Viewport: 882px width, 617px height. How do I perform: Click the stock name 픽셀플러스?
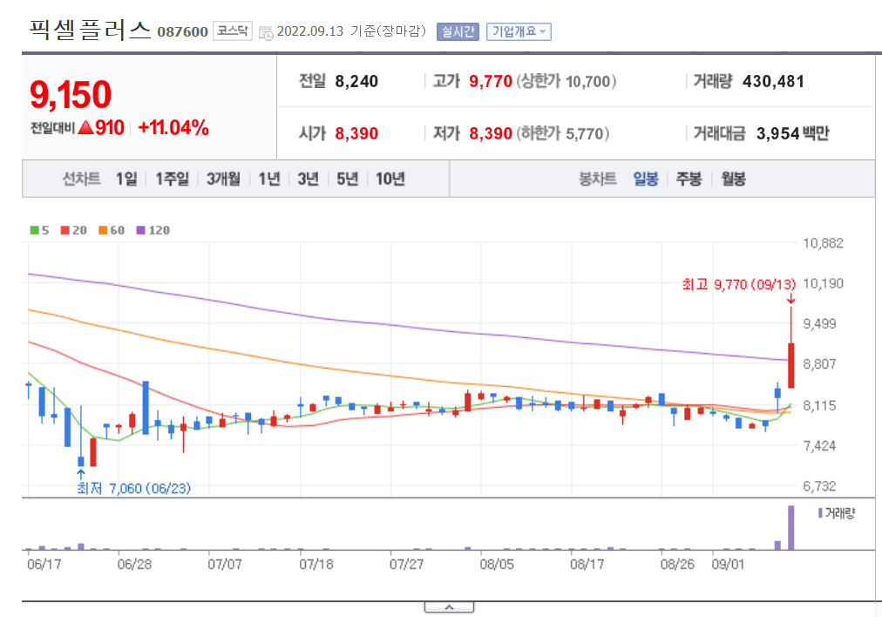coord(90,30)
